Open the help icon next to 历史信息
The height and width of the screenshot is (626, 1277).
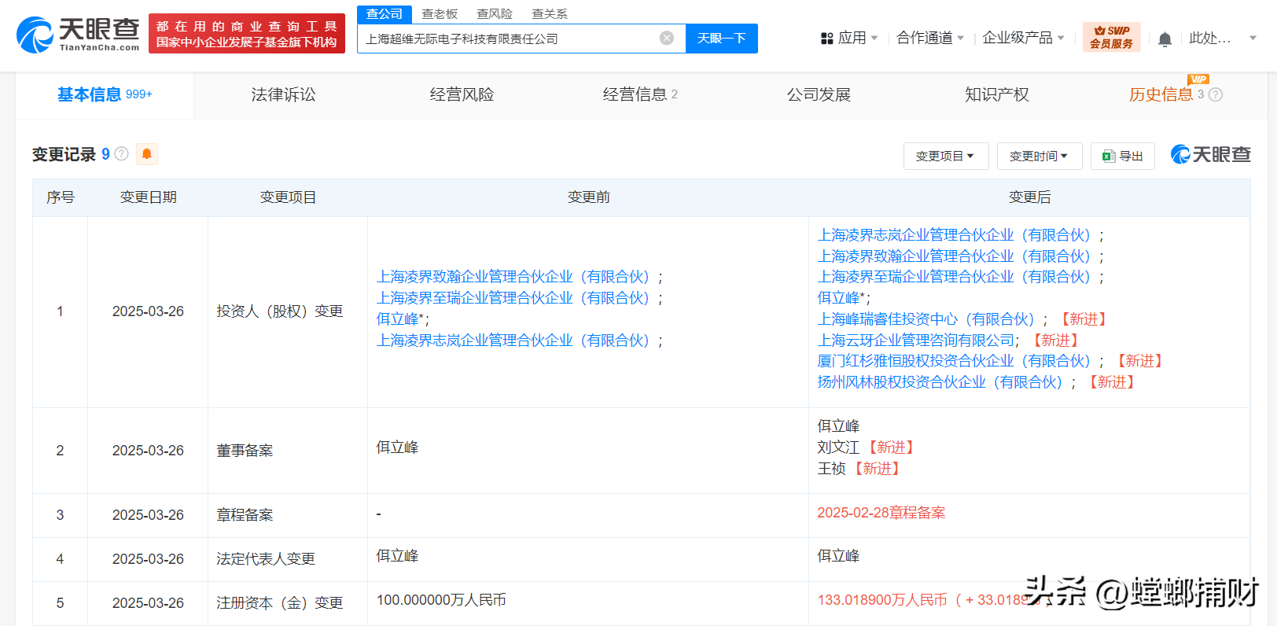1216,94
